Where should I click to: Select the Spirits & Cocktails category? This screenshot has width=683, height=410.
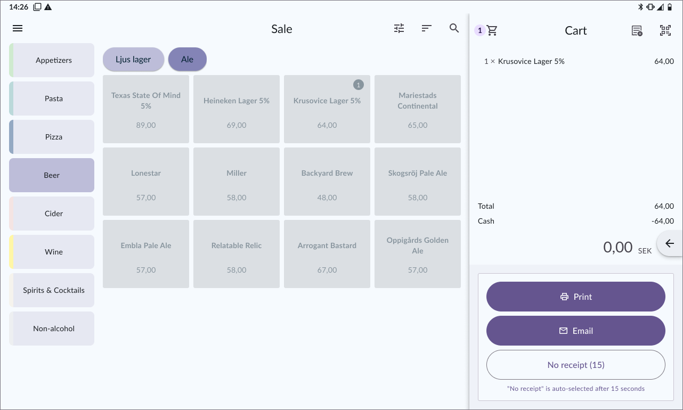click(52, 290)
